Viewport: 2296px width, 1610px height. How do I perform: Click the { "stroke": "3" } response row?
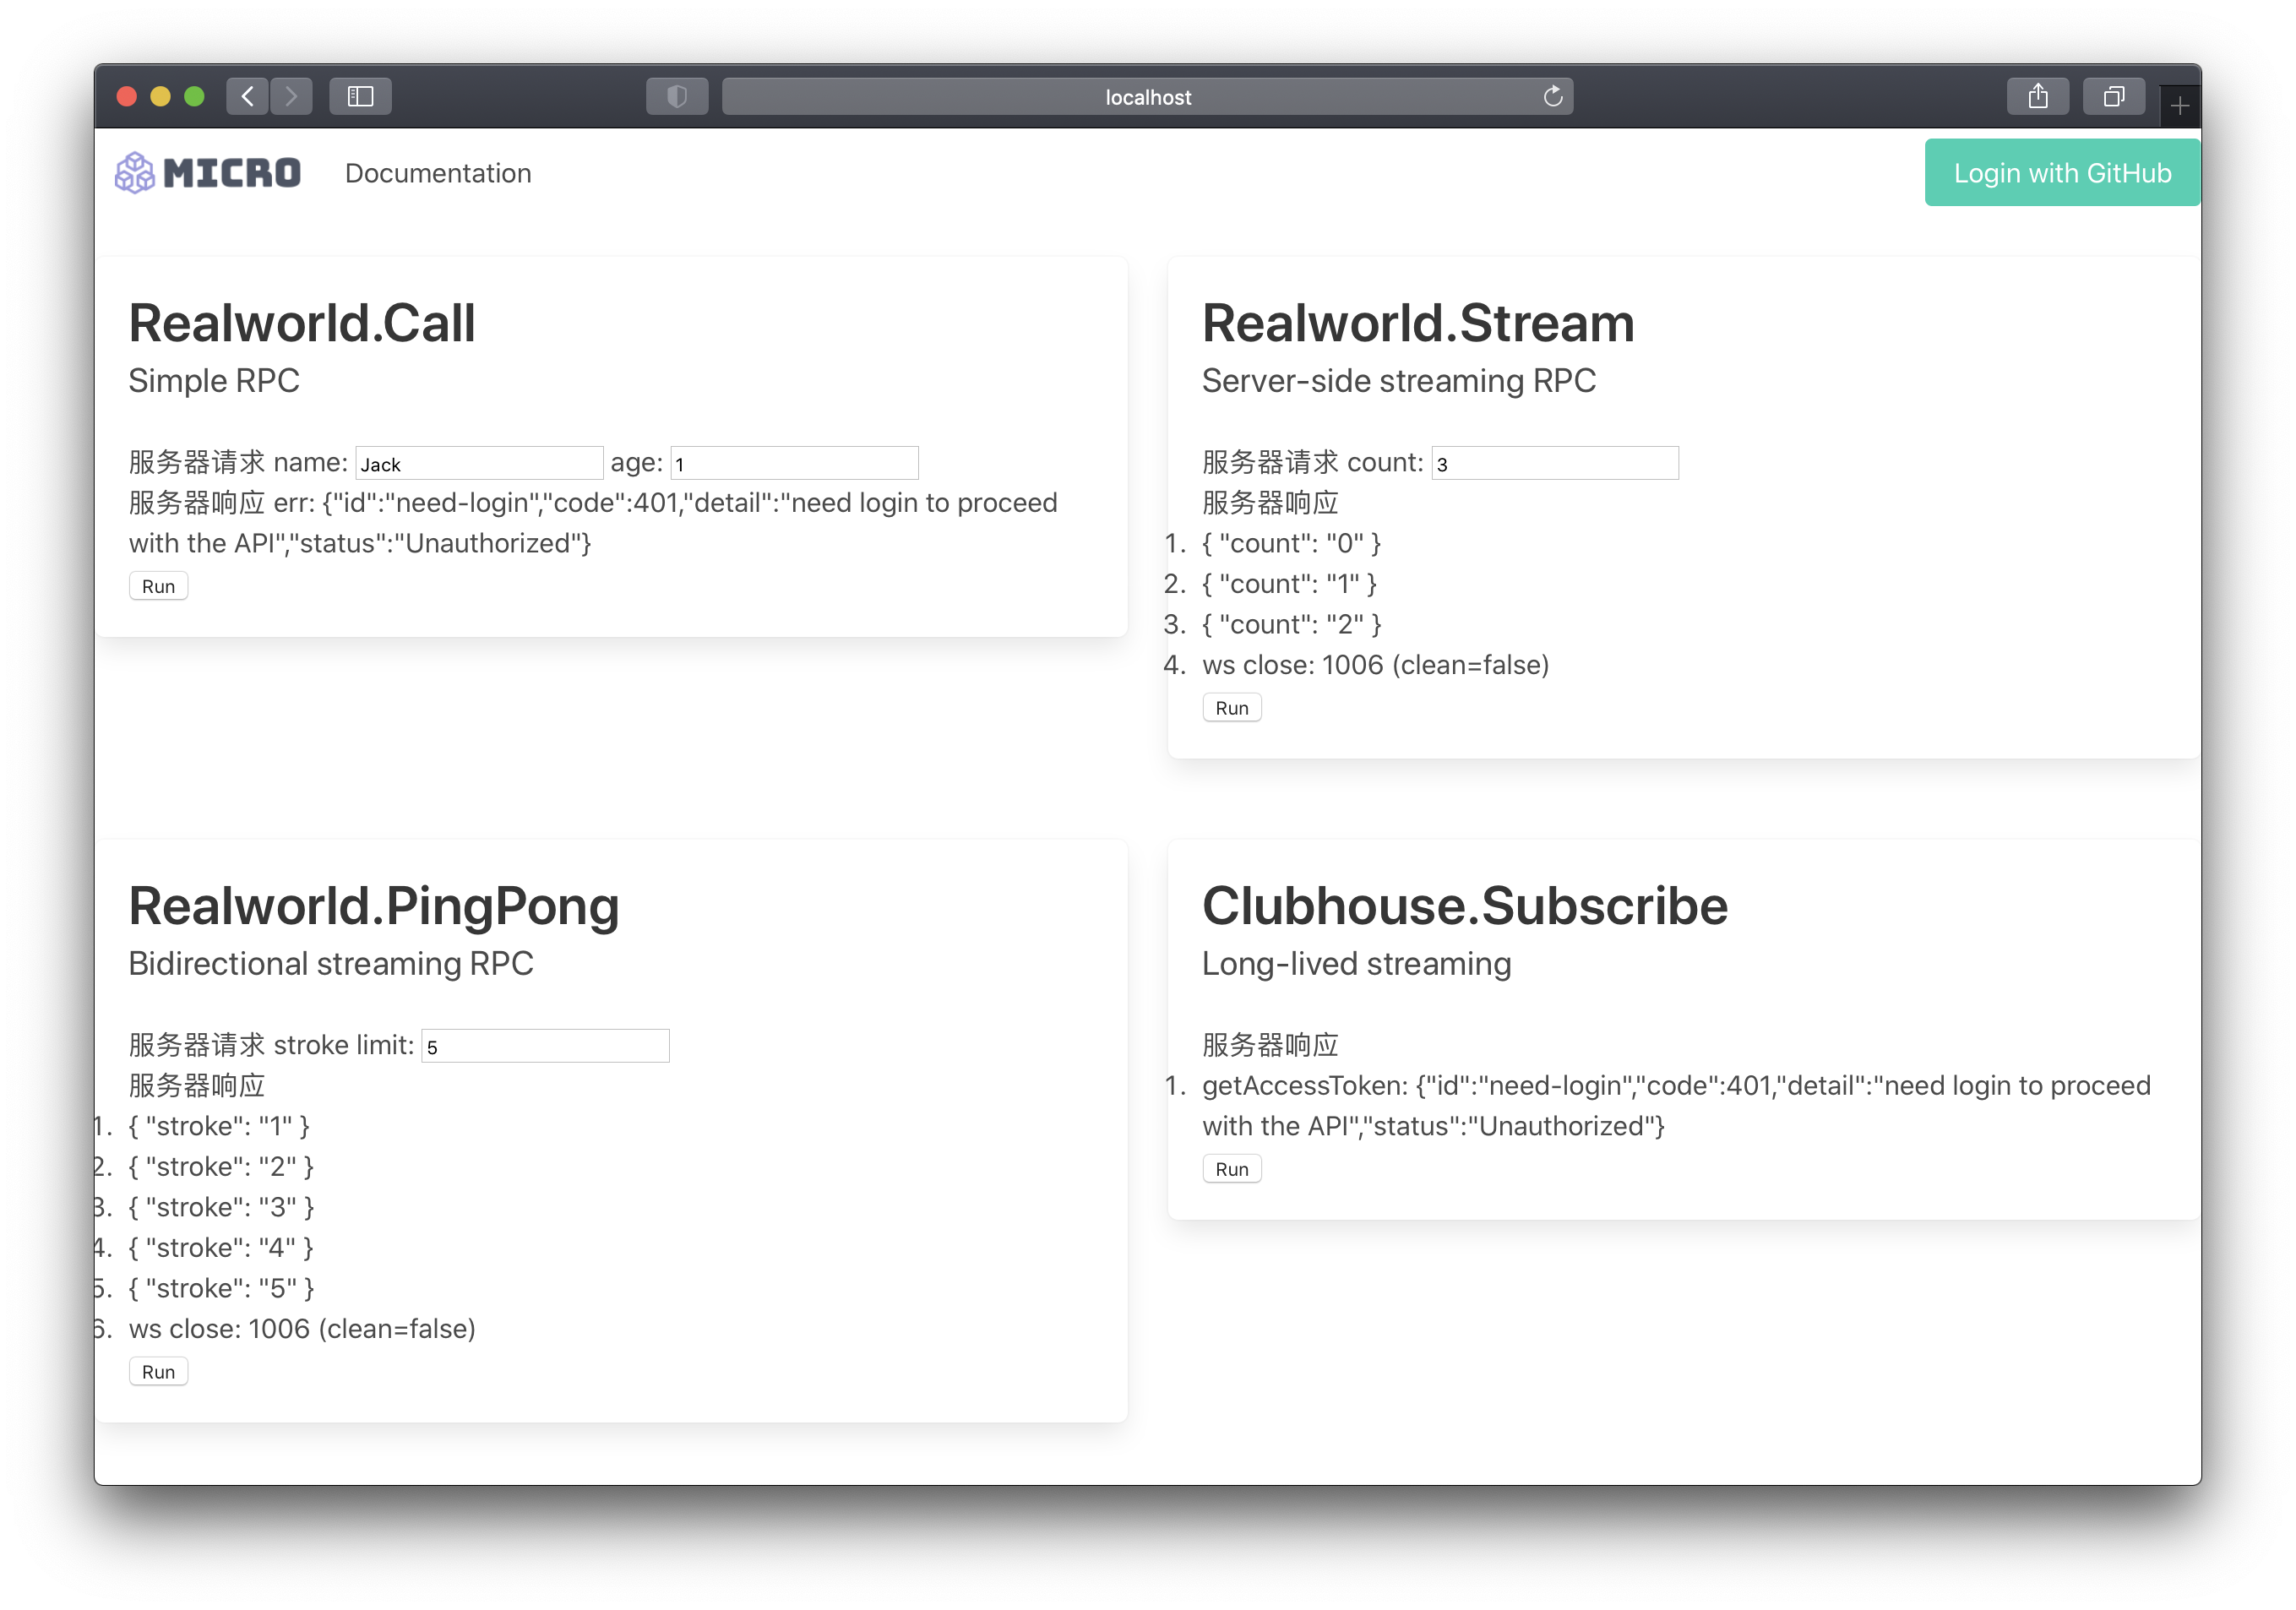(x=221, y=1207)
